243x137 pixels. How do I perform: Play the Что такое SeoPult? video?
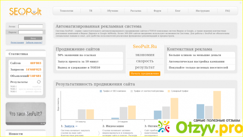click(x=26, y=114)
